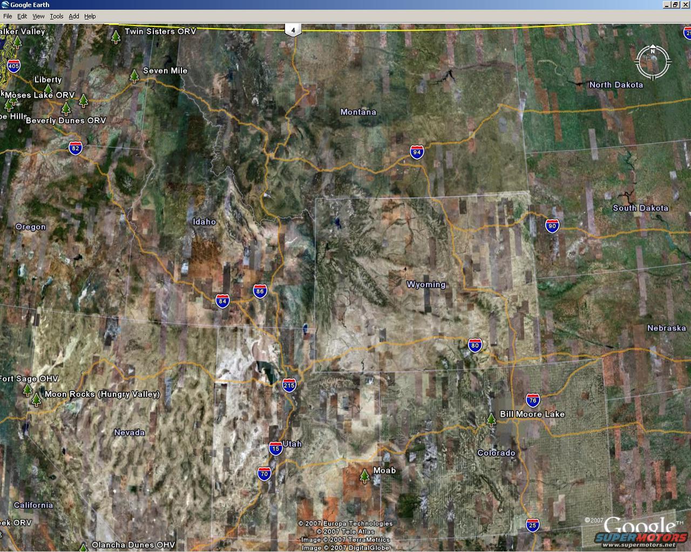Open the Add menu

pyautogui.click(x=74, y=16)
